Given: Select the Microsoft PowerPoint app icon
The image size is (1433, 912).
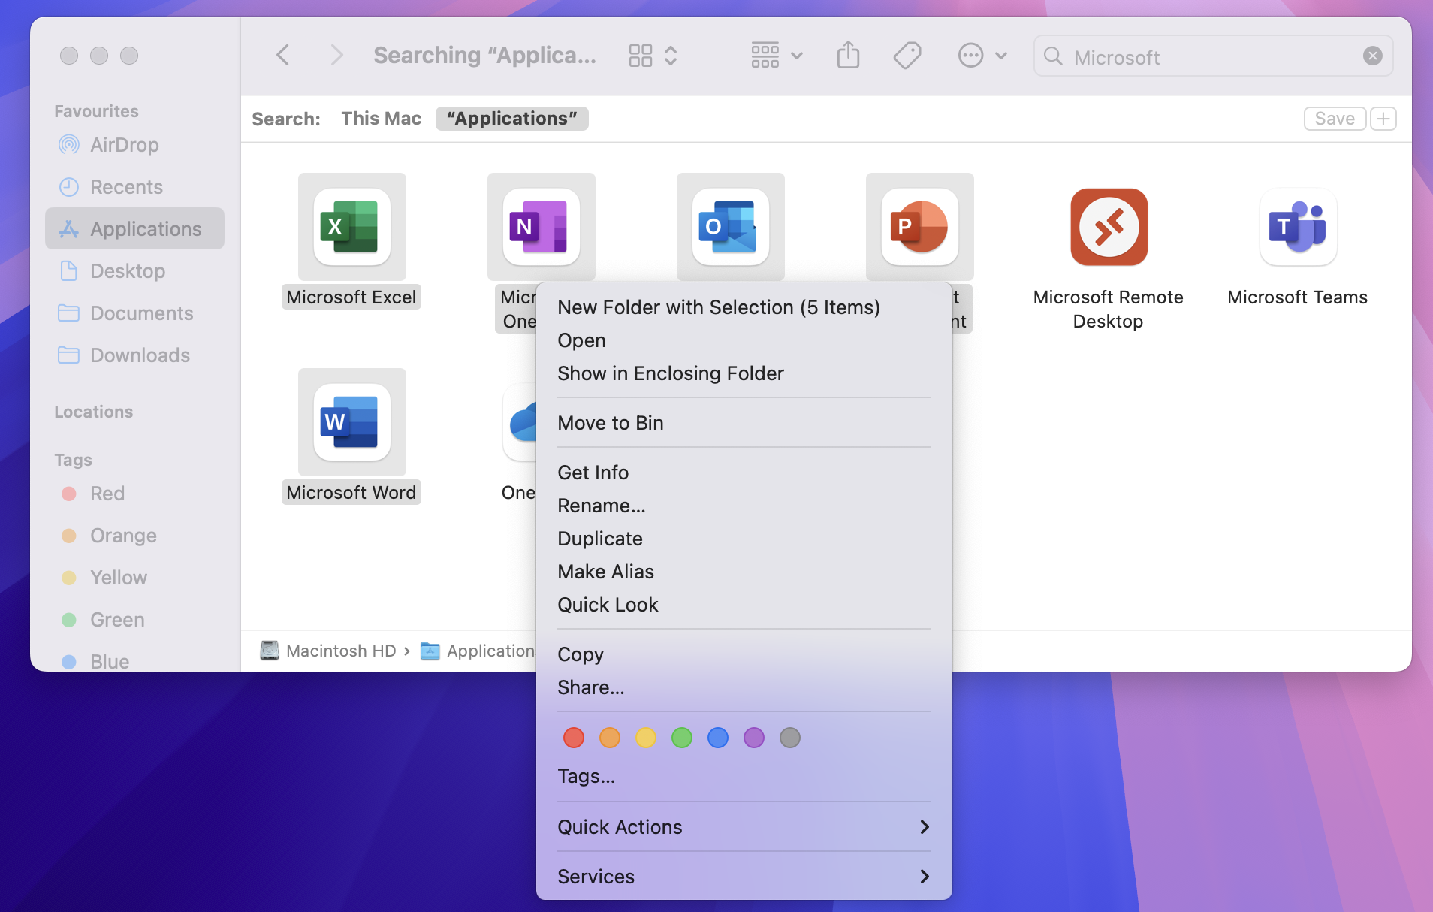Looking at the screenshot, I should coord(919,227).
